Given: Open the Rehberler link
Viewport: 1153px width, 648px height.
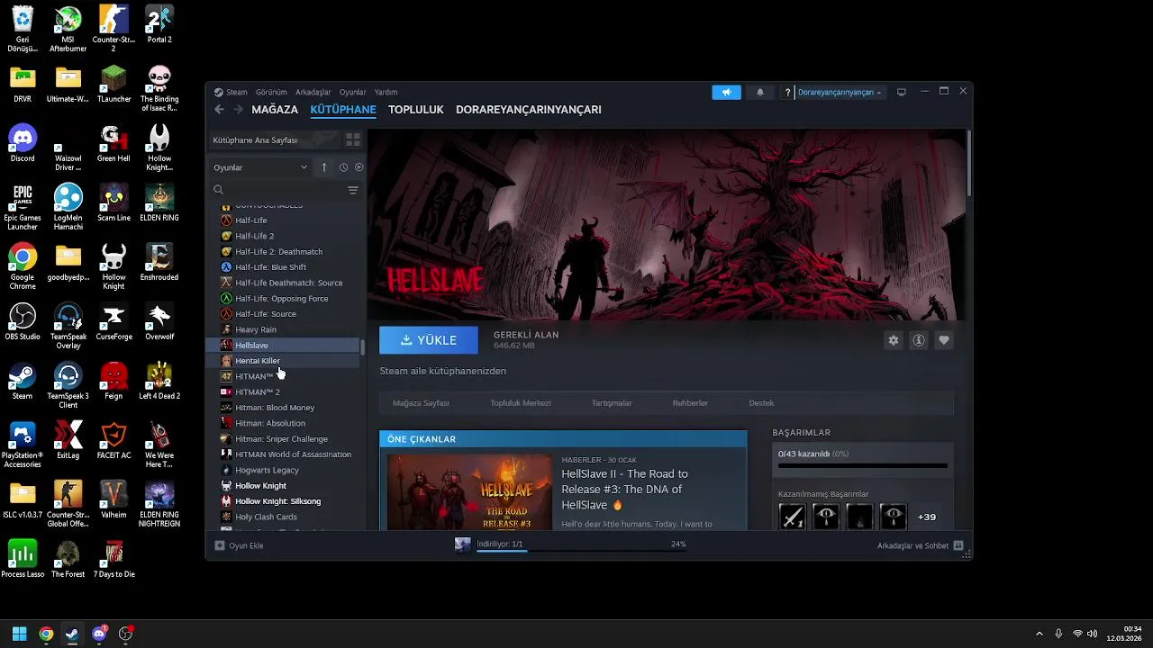Looking at the screenshot, I should [x=690, y=403].
